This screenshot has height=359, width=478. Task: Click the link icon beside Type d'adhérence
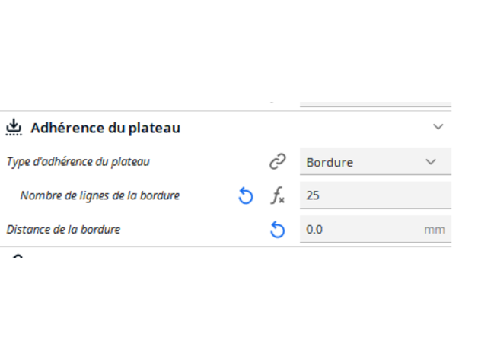click(277, 162)
